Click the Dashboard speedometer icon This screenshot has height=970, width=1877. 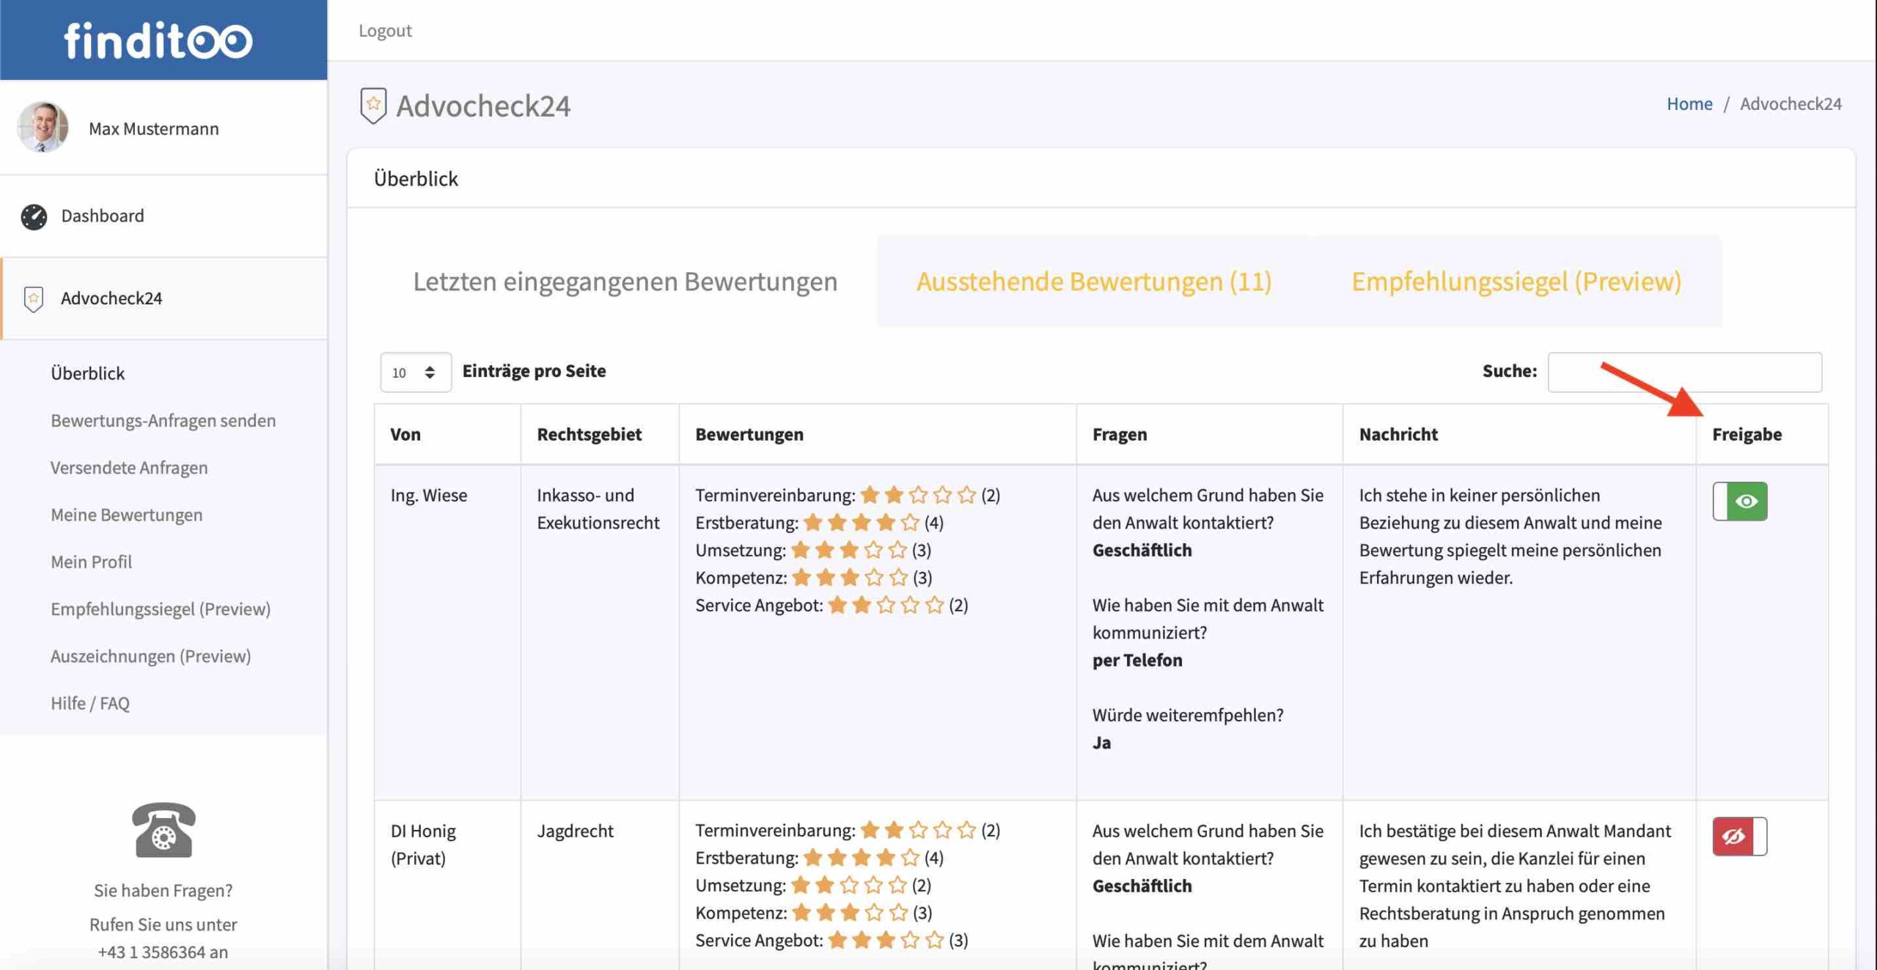point(34,216)
